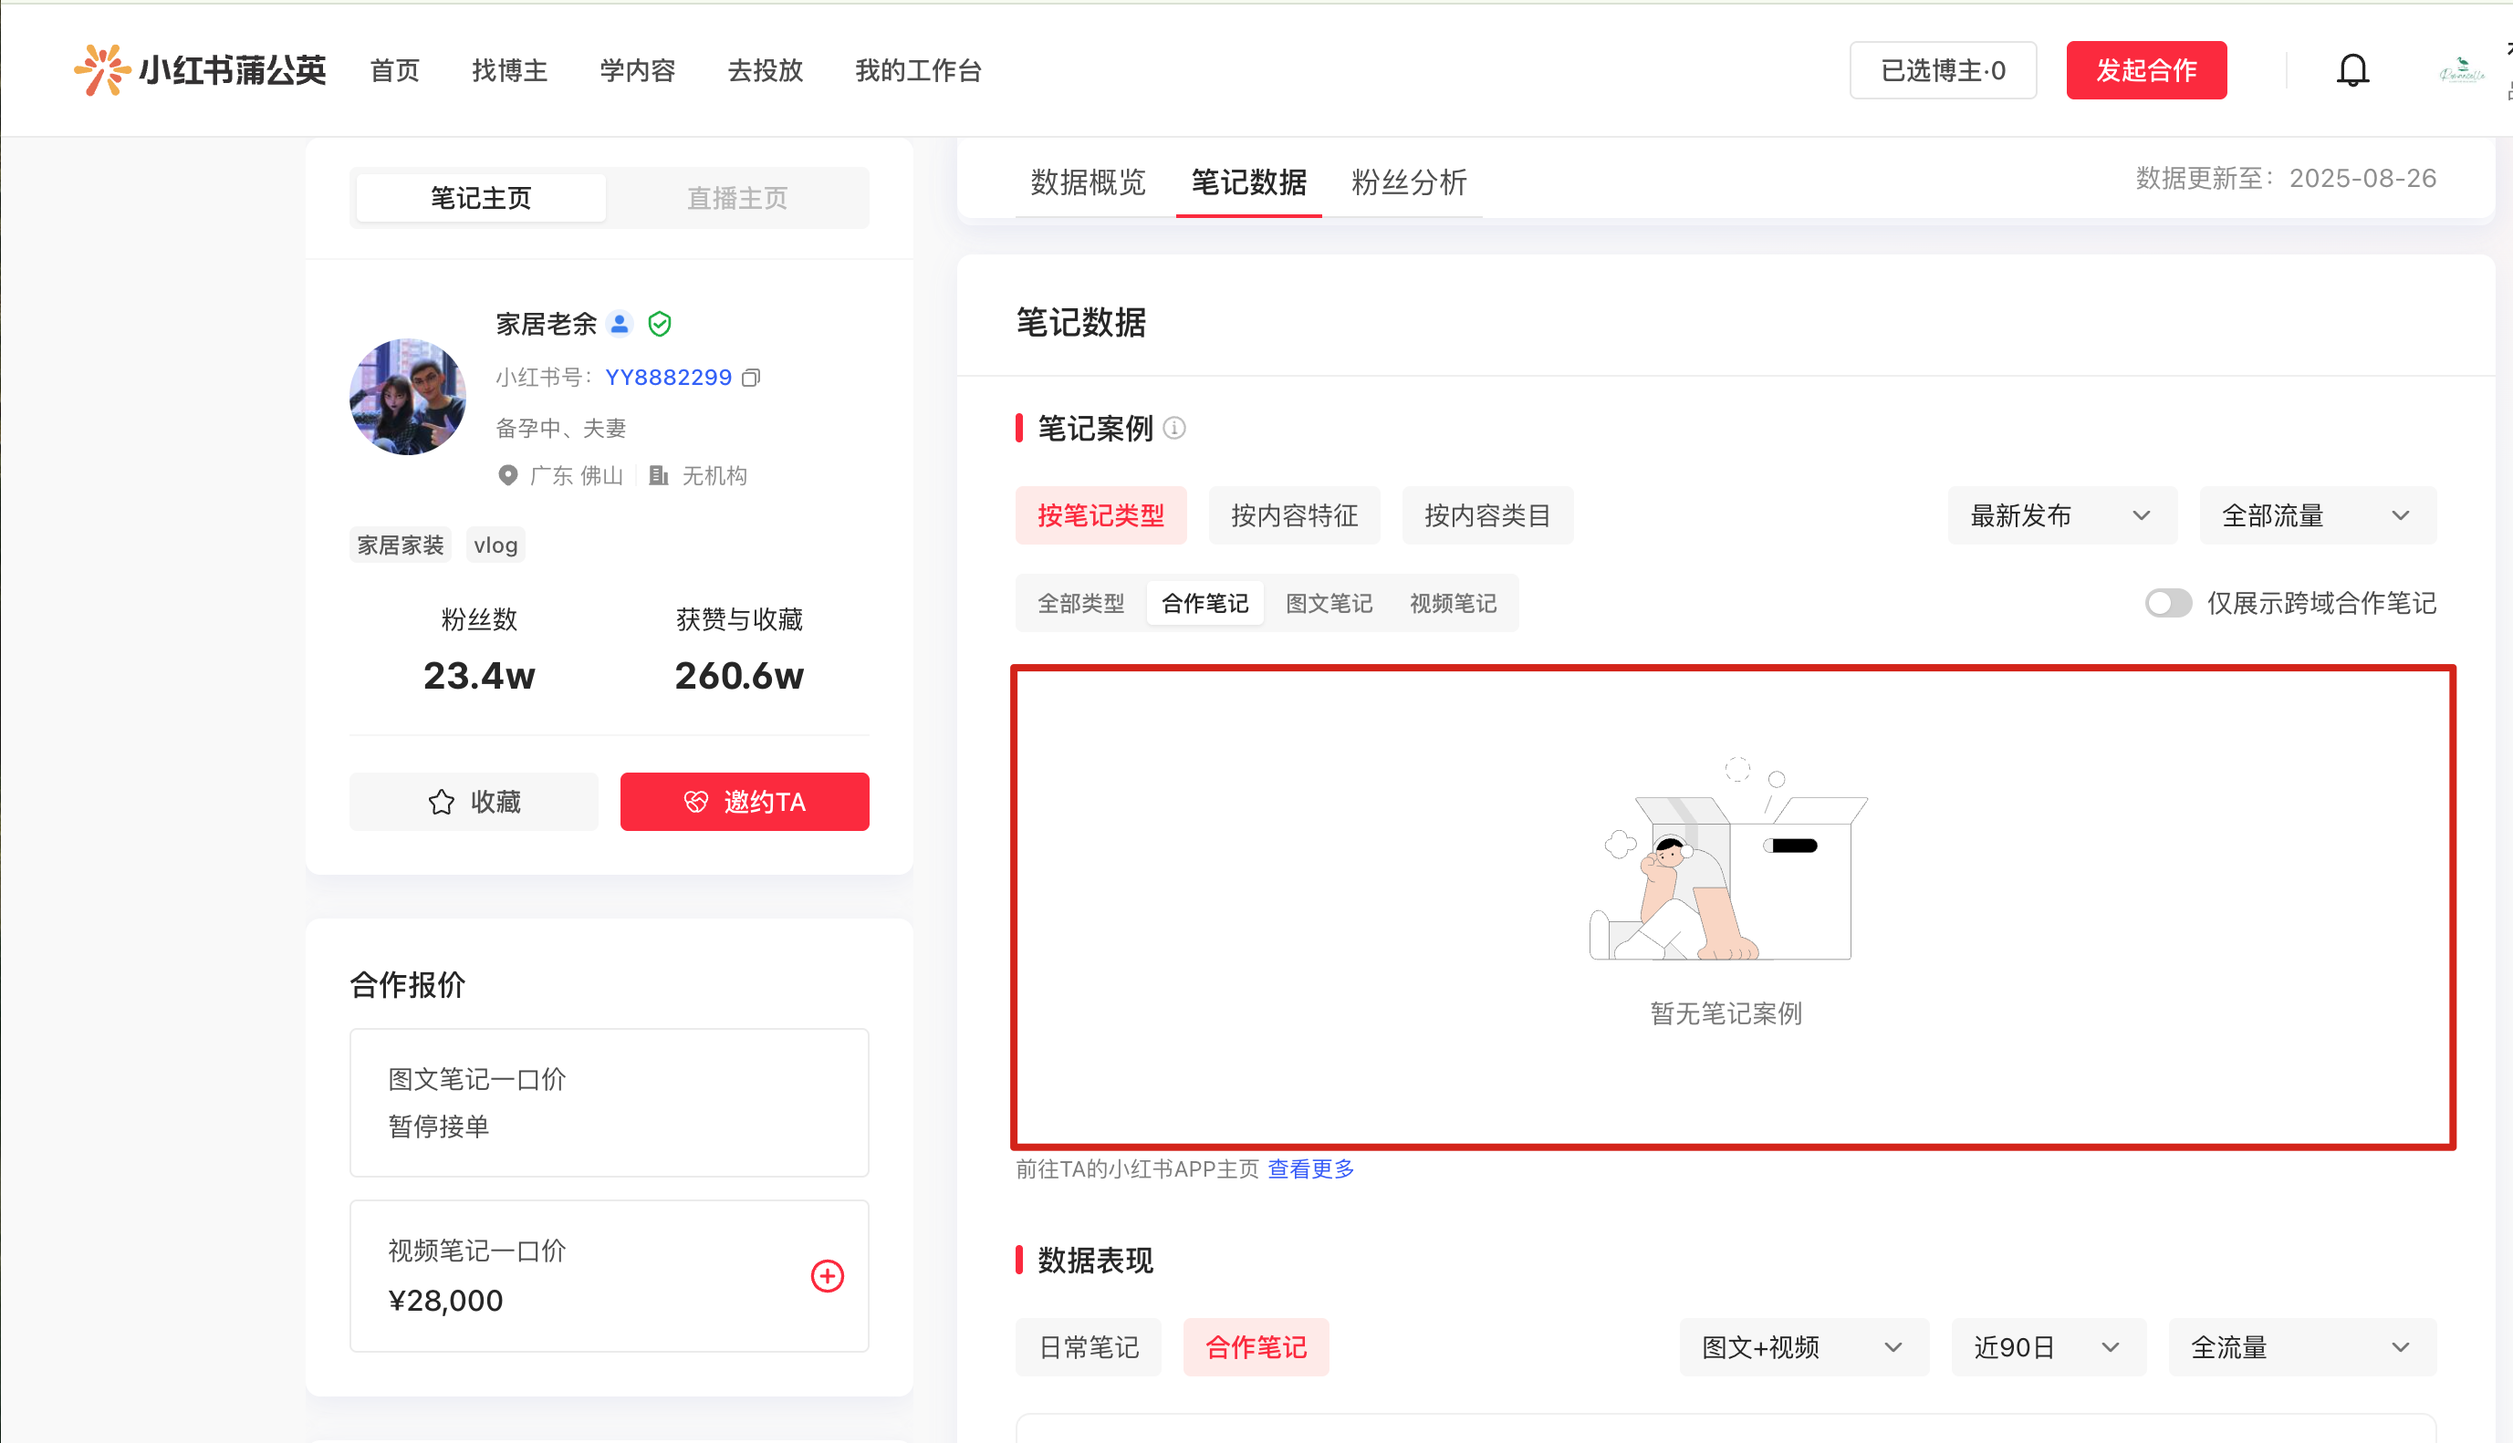This screenshot has height=1443, width=2513.
Task: Open the 图文+视频 dropdown
Action: pos(1803,1347)
